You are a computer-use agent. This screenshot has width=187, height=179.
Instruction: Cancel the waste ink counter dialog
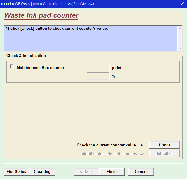tap(141, 171)
